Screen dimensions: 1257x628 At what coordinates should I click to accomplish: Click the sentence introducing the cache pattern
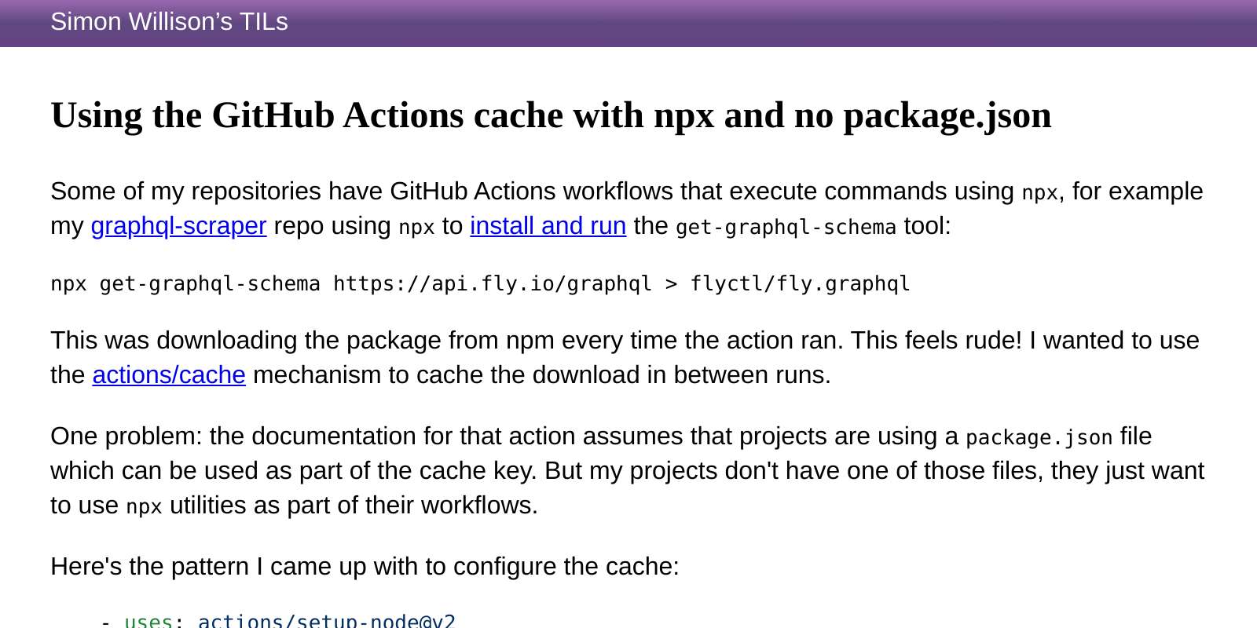(x=364, y=566)
